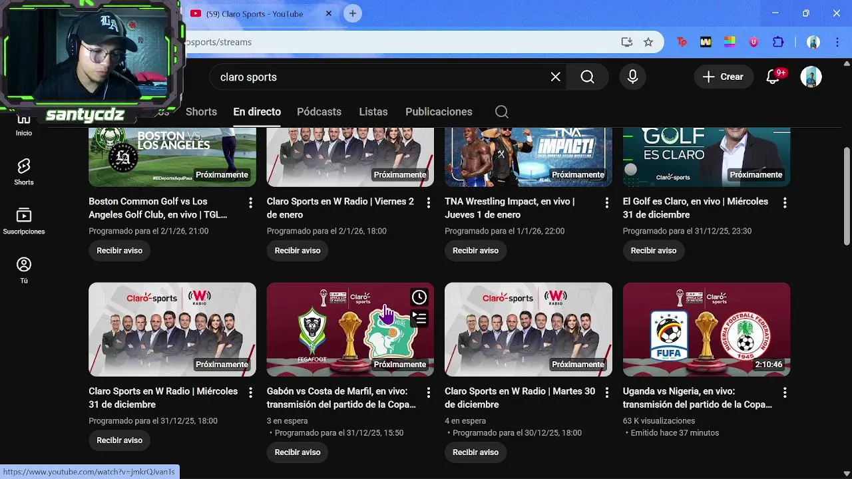Open options for Claro Sports Viernes 2 video
Screen dimensions: 852x479
tap(429, 202)
